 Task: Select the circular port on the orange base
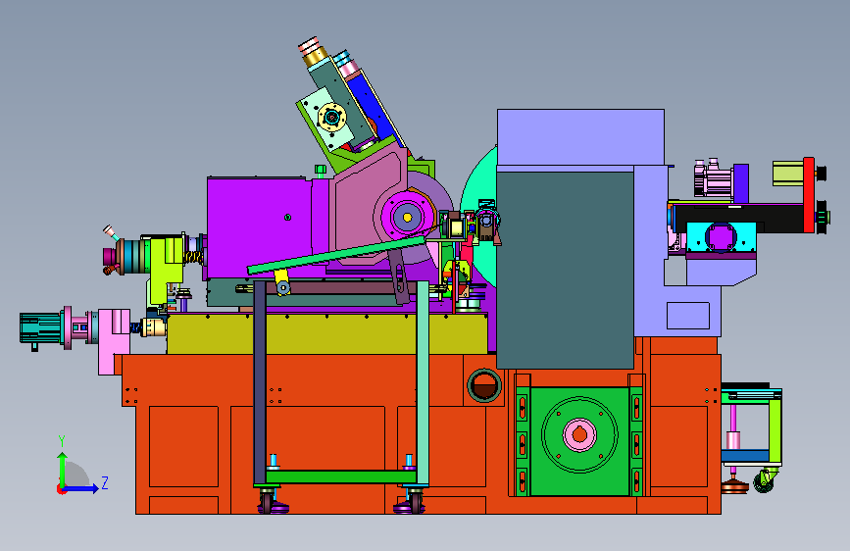pyautogui.click(x=484, y=385)
